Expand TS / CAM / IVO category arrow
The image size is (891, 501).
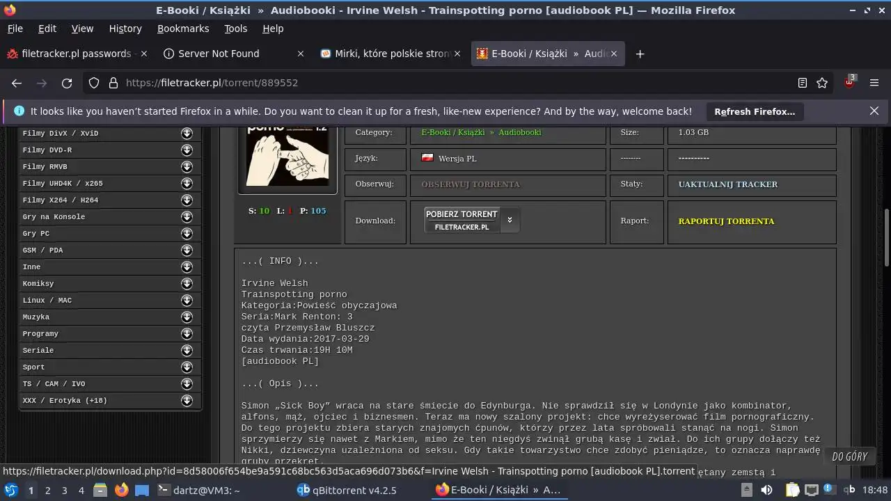tap(187, 383)
